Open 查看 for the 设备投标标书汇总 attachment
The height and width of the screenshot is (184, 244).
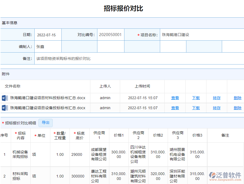[x=175, y=108]
